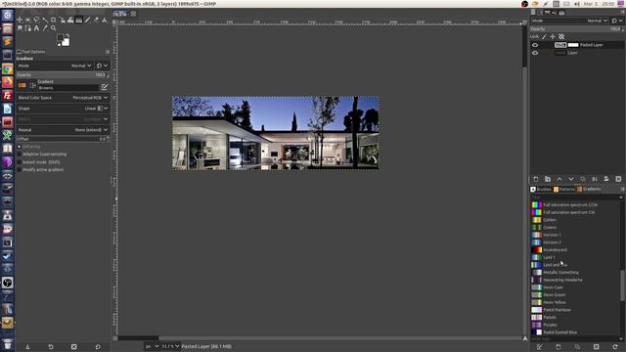
Task: Select the Pencil/Paintbrush tool
Action: pyautogui.click(x=87, y=20)
